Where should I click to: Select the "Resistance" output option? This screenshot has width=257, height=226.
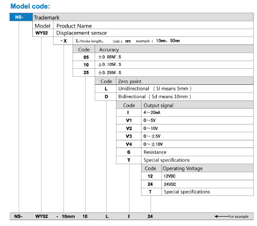(x=155, y=152)
